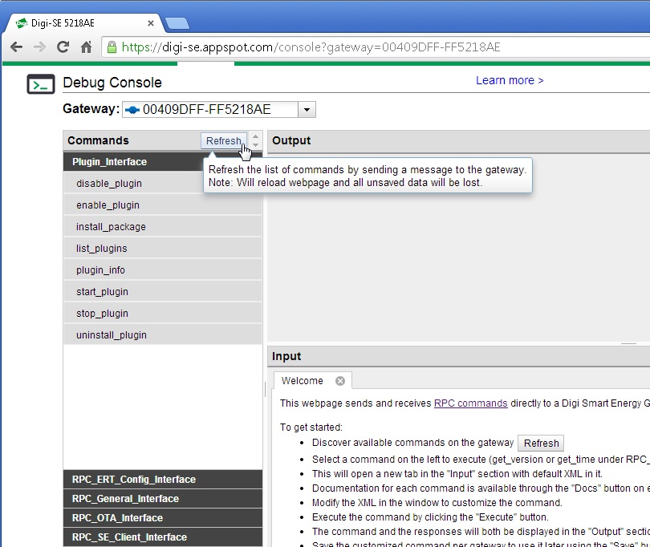Reload the page with the browser refresh icon
The width and height of the screenshot is (650, 547).
(63, 47)
